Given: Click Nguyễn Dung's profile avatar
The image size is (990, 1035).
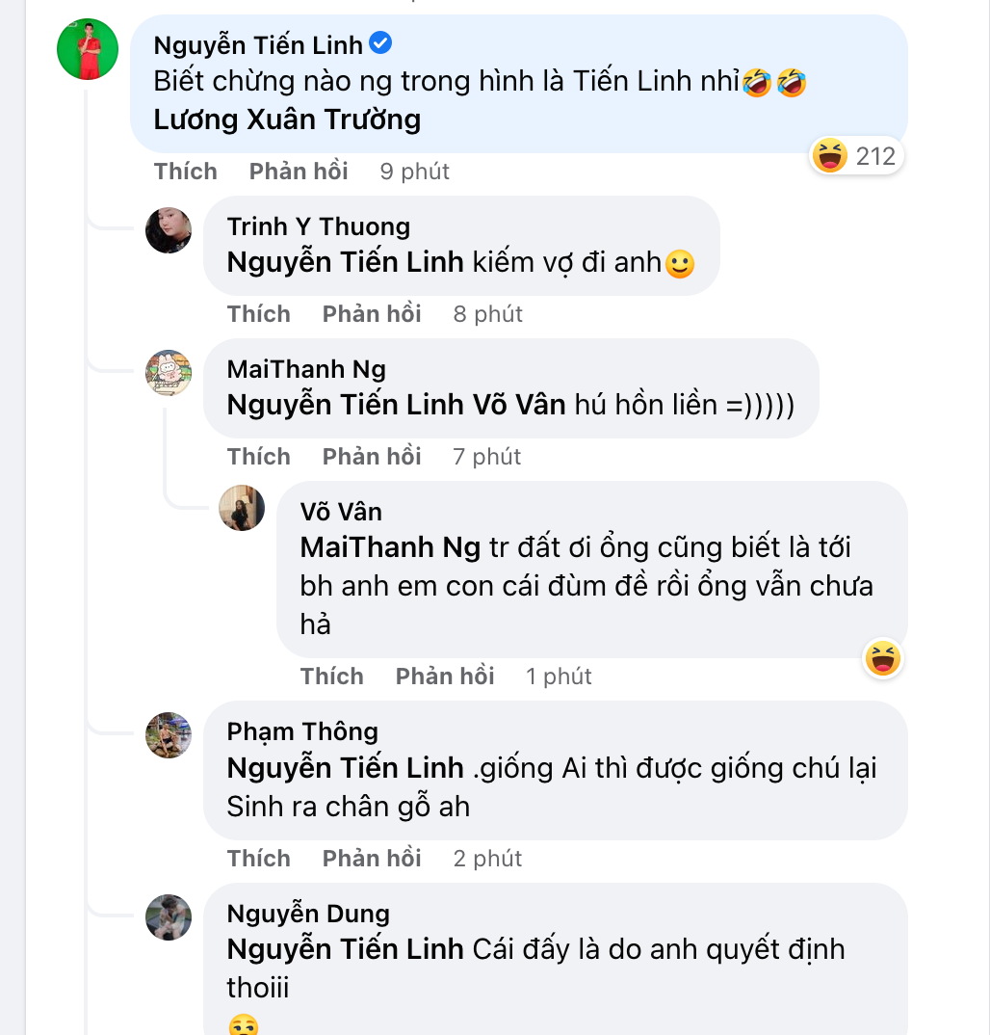Looking at the screenshot, I should point(169,917).
